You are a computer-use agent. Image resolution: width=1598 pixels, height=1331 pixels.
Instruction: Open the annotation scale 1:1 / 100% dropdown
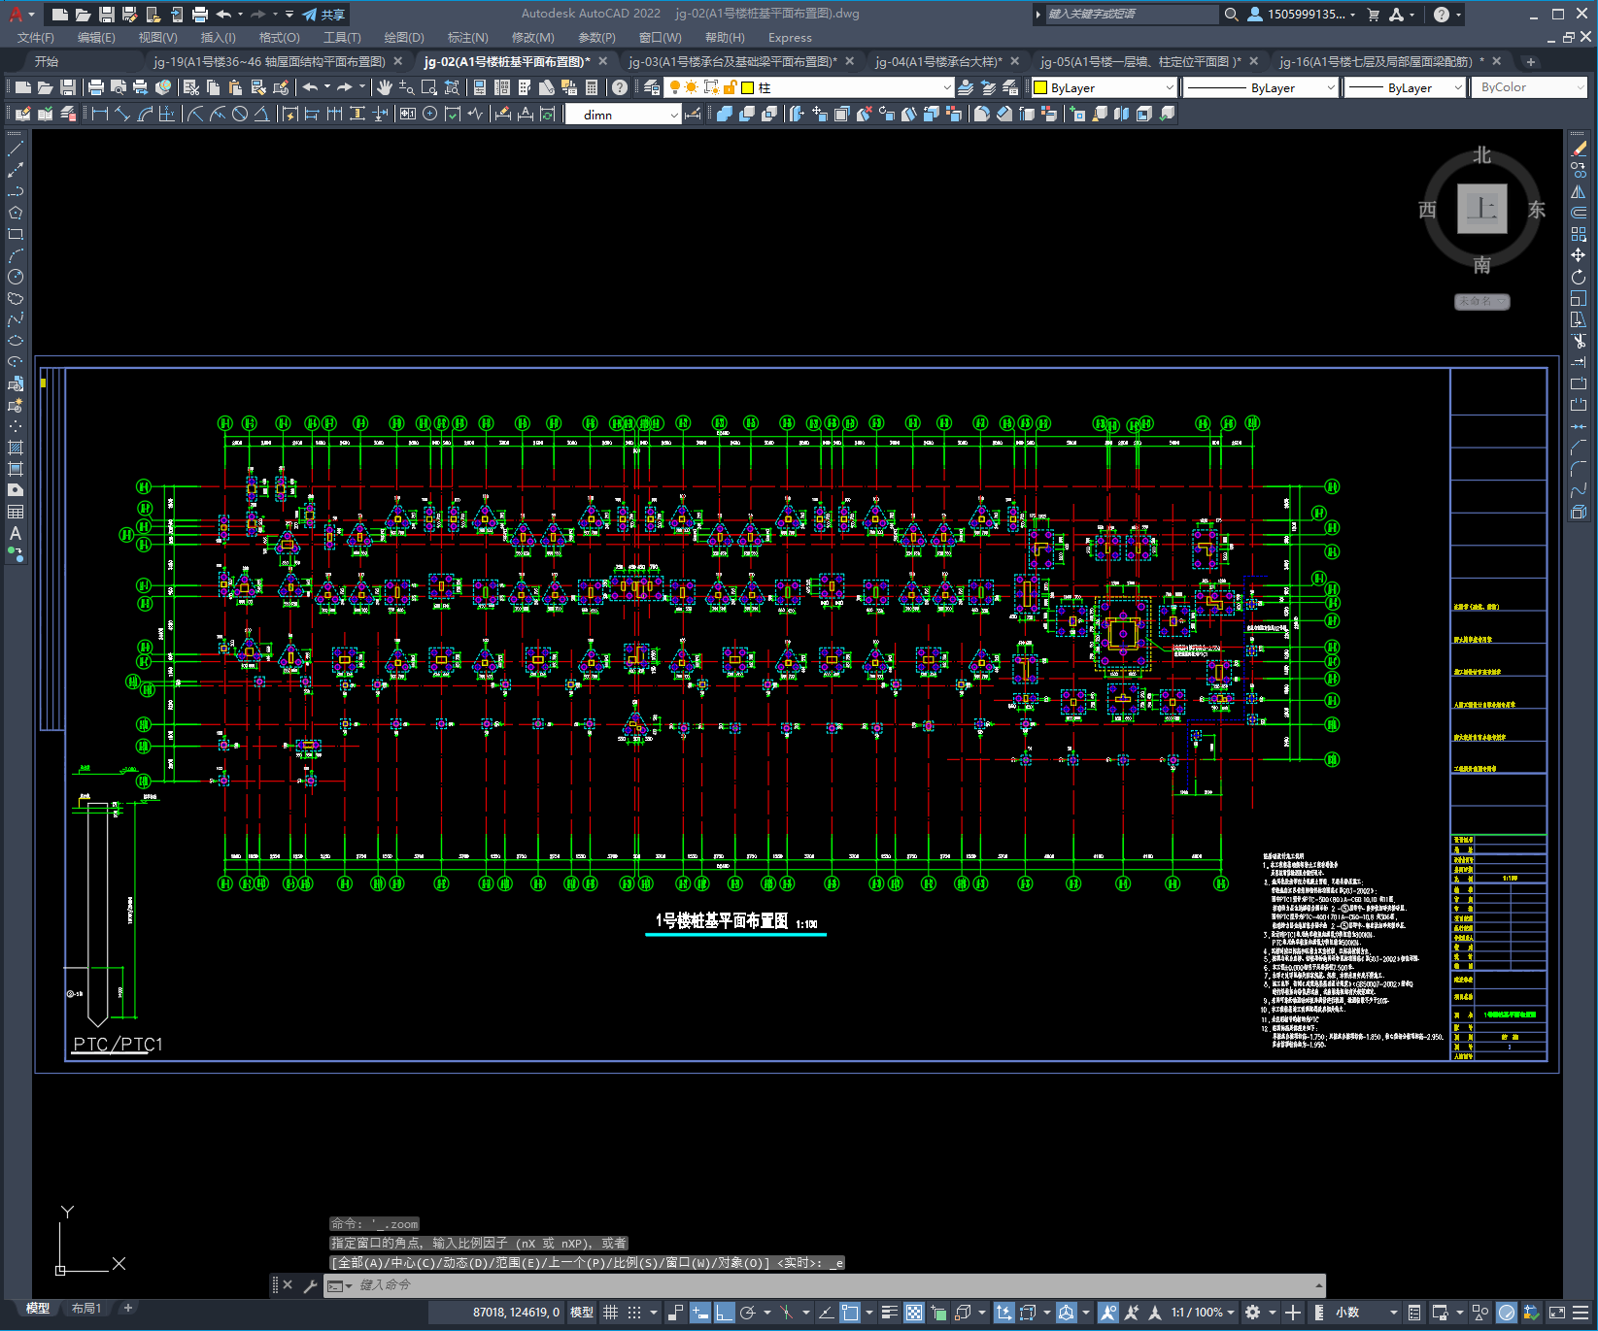tap(1202, 1313)
